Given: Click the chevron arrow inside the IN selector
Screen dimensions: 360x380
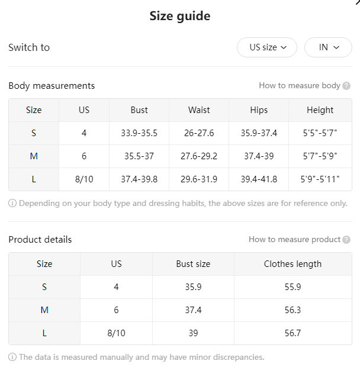Looking at the screenshot, I should 336,47.
